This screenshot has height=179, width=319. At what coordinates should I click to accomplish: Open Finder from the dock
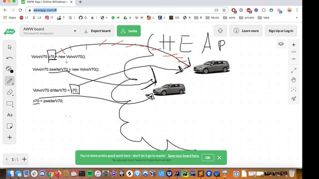coord(10,174)
